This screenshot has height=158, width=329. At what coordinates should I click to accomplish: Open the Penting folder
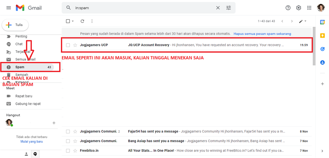click(21, 36)
